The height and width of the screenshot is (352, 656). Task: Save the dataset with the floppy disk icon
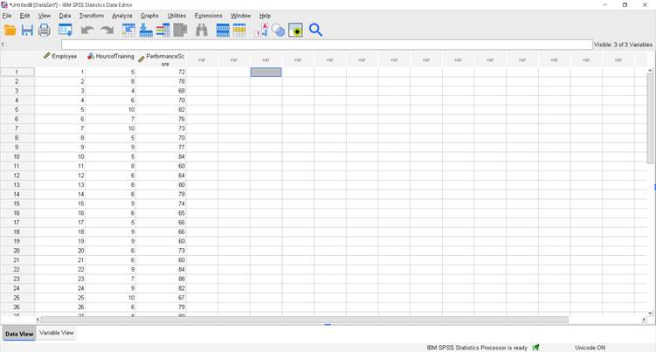(x=27, y=31)
